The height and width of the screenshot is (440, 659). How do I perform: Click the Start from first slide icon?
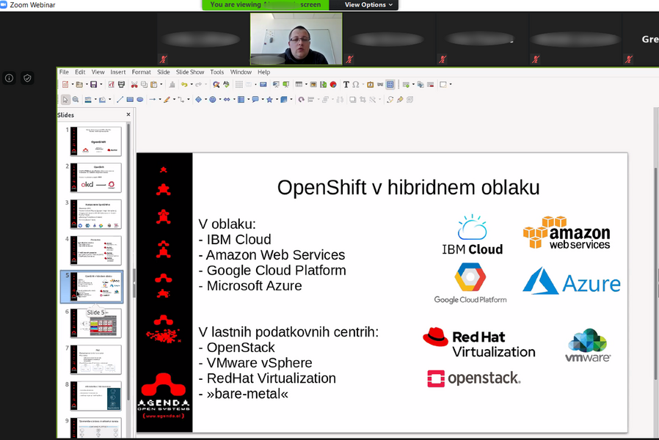point(276,84)
